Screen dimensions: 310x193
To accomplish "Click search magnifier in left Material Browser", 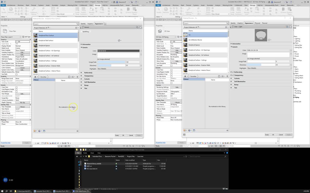I will (77, 24).
